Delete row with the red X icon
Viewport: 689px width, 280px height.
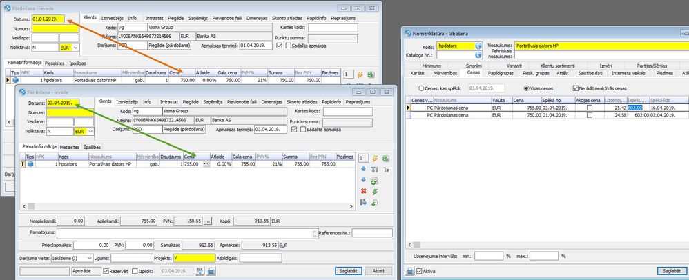[x=363, y=191]
